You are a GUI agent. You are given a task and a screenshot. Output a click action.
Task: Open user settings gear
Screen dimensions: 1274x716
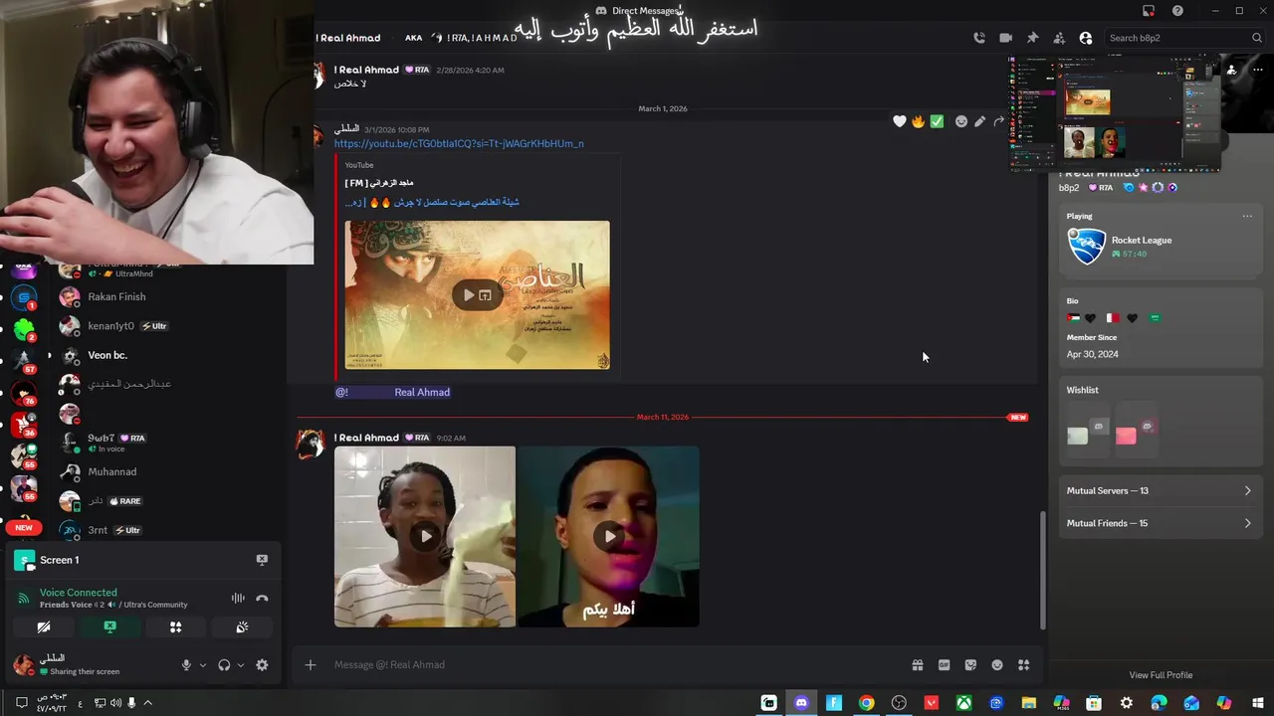click(262, 665)
